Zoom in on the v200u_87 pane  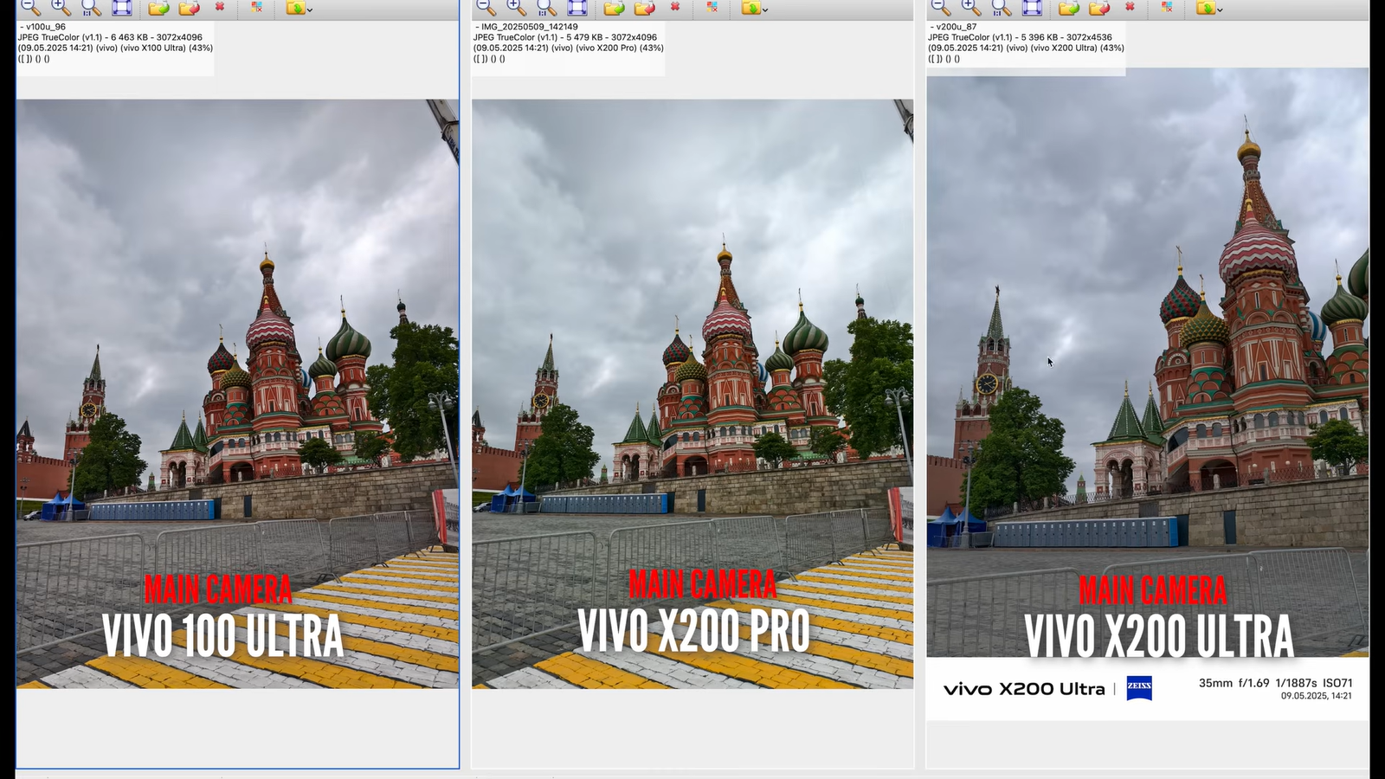tap(970, 8)
